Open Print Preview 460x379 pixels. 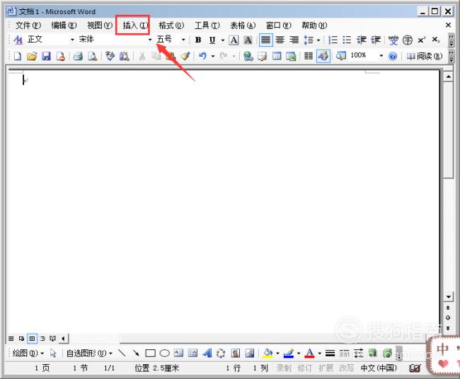[x=93, y=56]
